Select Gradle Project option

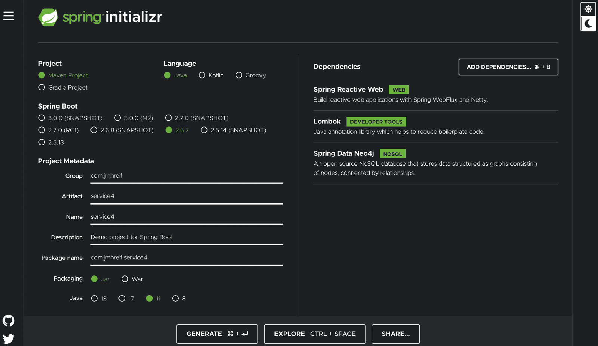(63, 87)
